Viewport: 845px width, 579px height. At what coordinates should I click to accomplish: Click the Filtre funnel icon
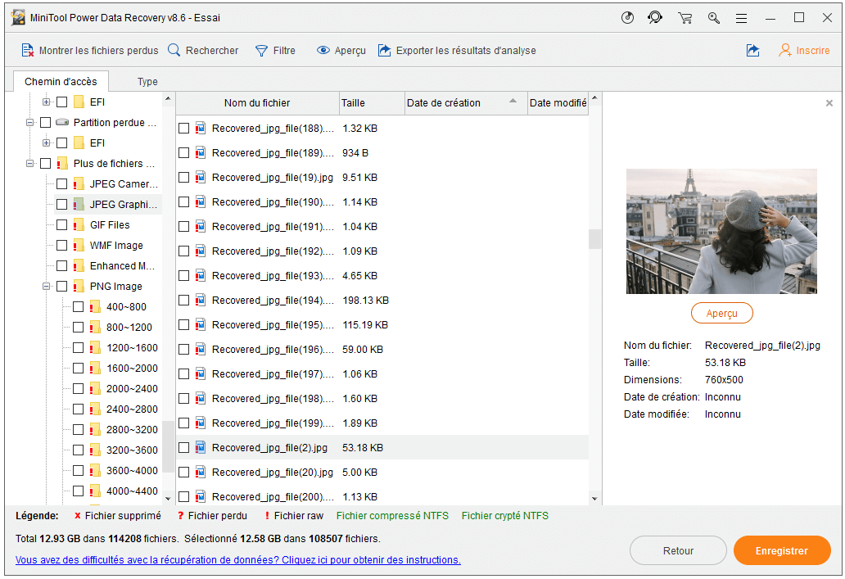262,51
